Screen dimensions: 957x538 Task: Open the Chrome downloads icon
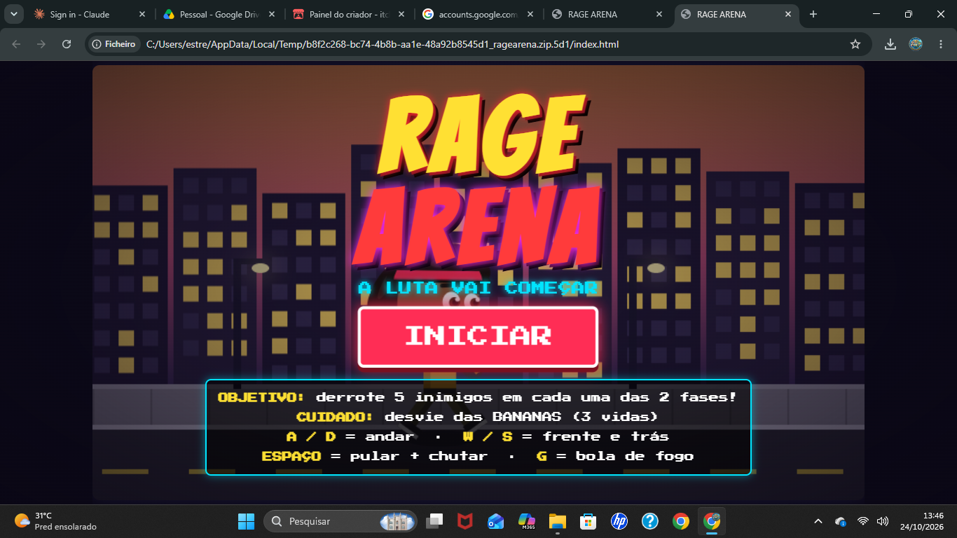[890, 44]
